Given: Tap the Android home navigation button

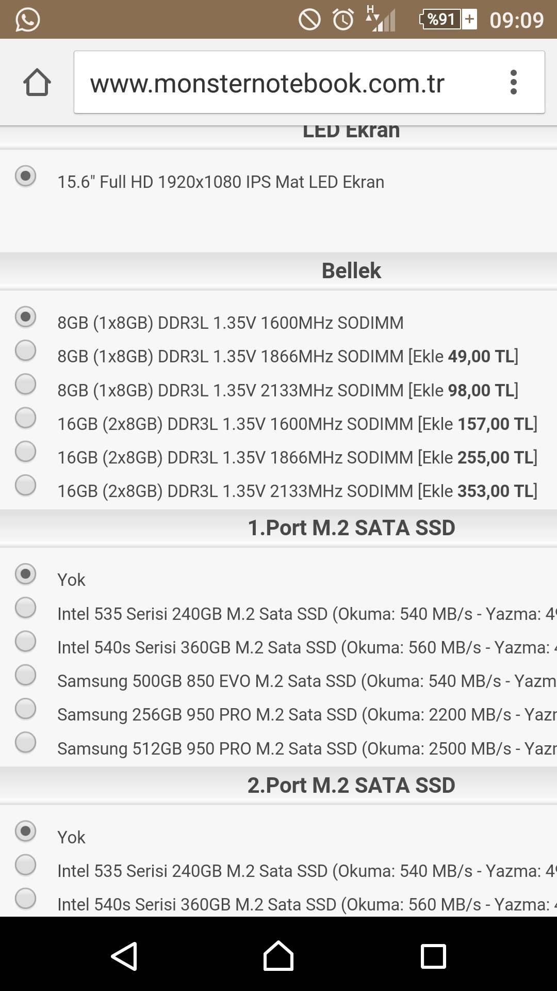Looking at the screenshot, I should pyautogui.click(x=278, y=956).
